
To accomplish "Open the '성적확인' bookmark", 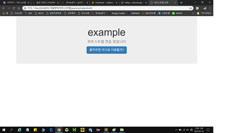I will pos(70,13).
